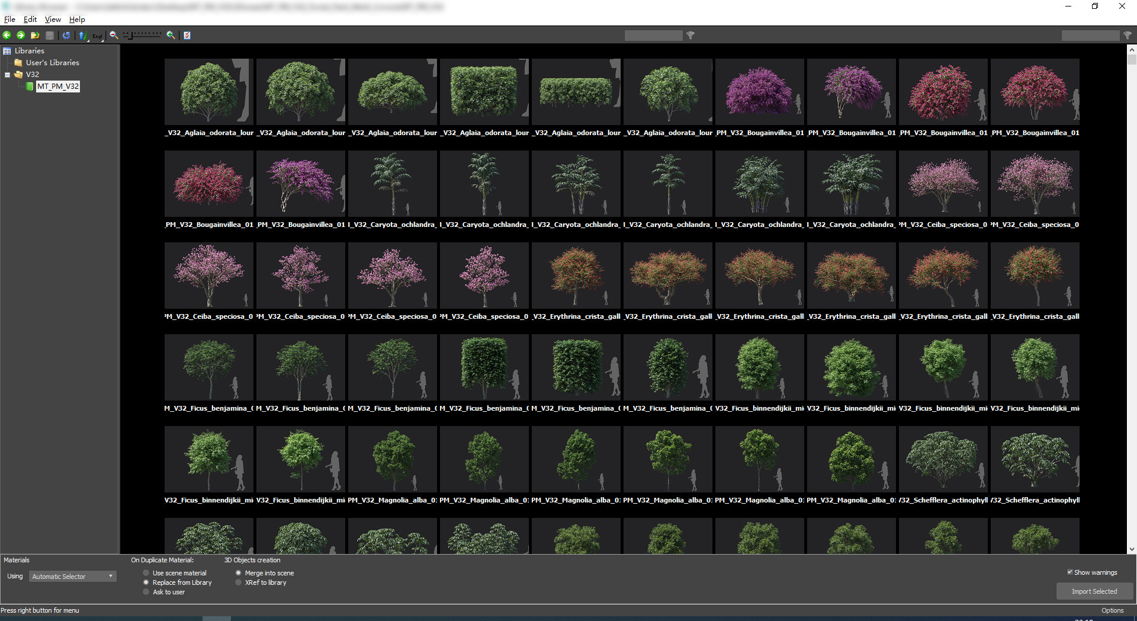Zoom out thumbnails with the minus magnifier
The height and width of the screenshot is (621, 1137).
[114, 35]
